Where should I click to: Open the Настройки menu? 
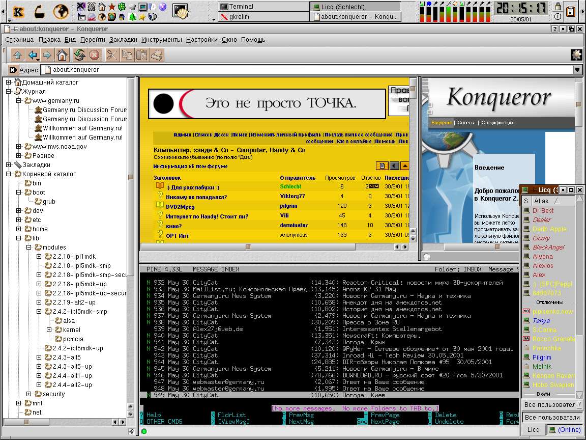pyautogui.click(x=202, y=40)
